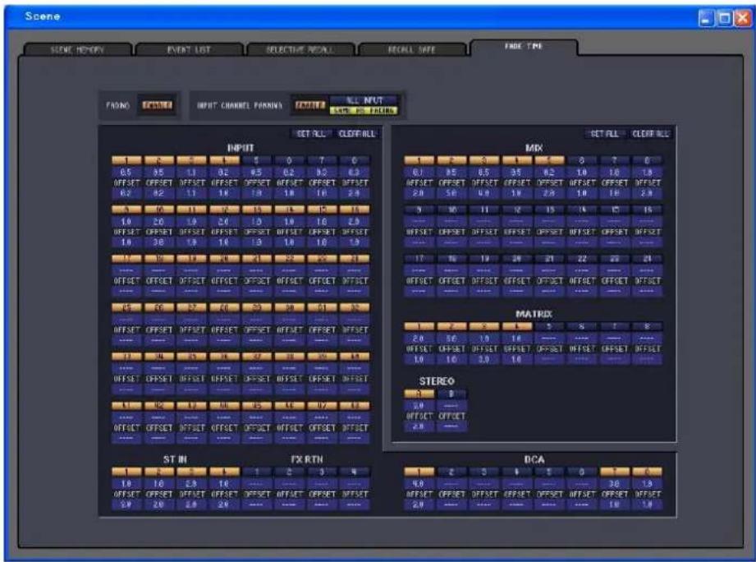
Task: Toggle fade for MATRIX channel 1
Action: click(x=419, y=326)
